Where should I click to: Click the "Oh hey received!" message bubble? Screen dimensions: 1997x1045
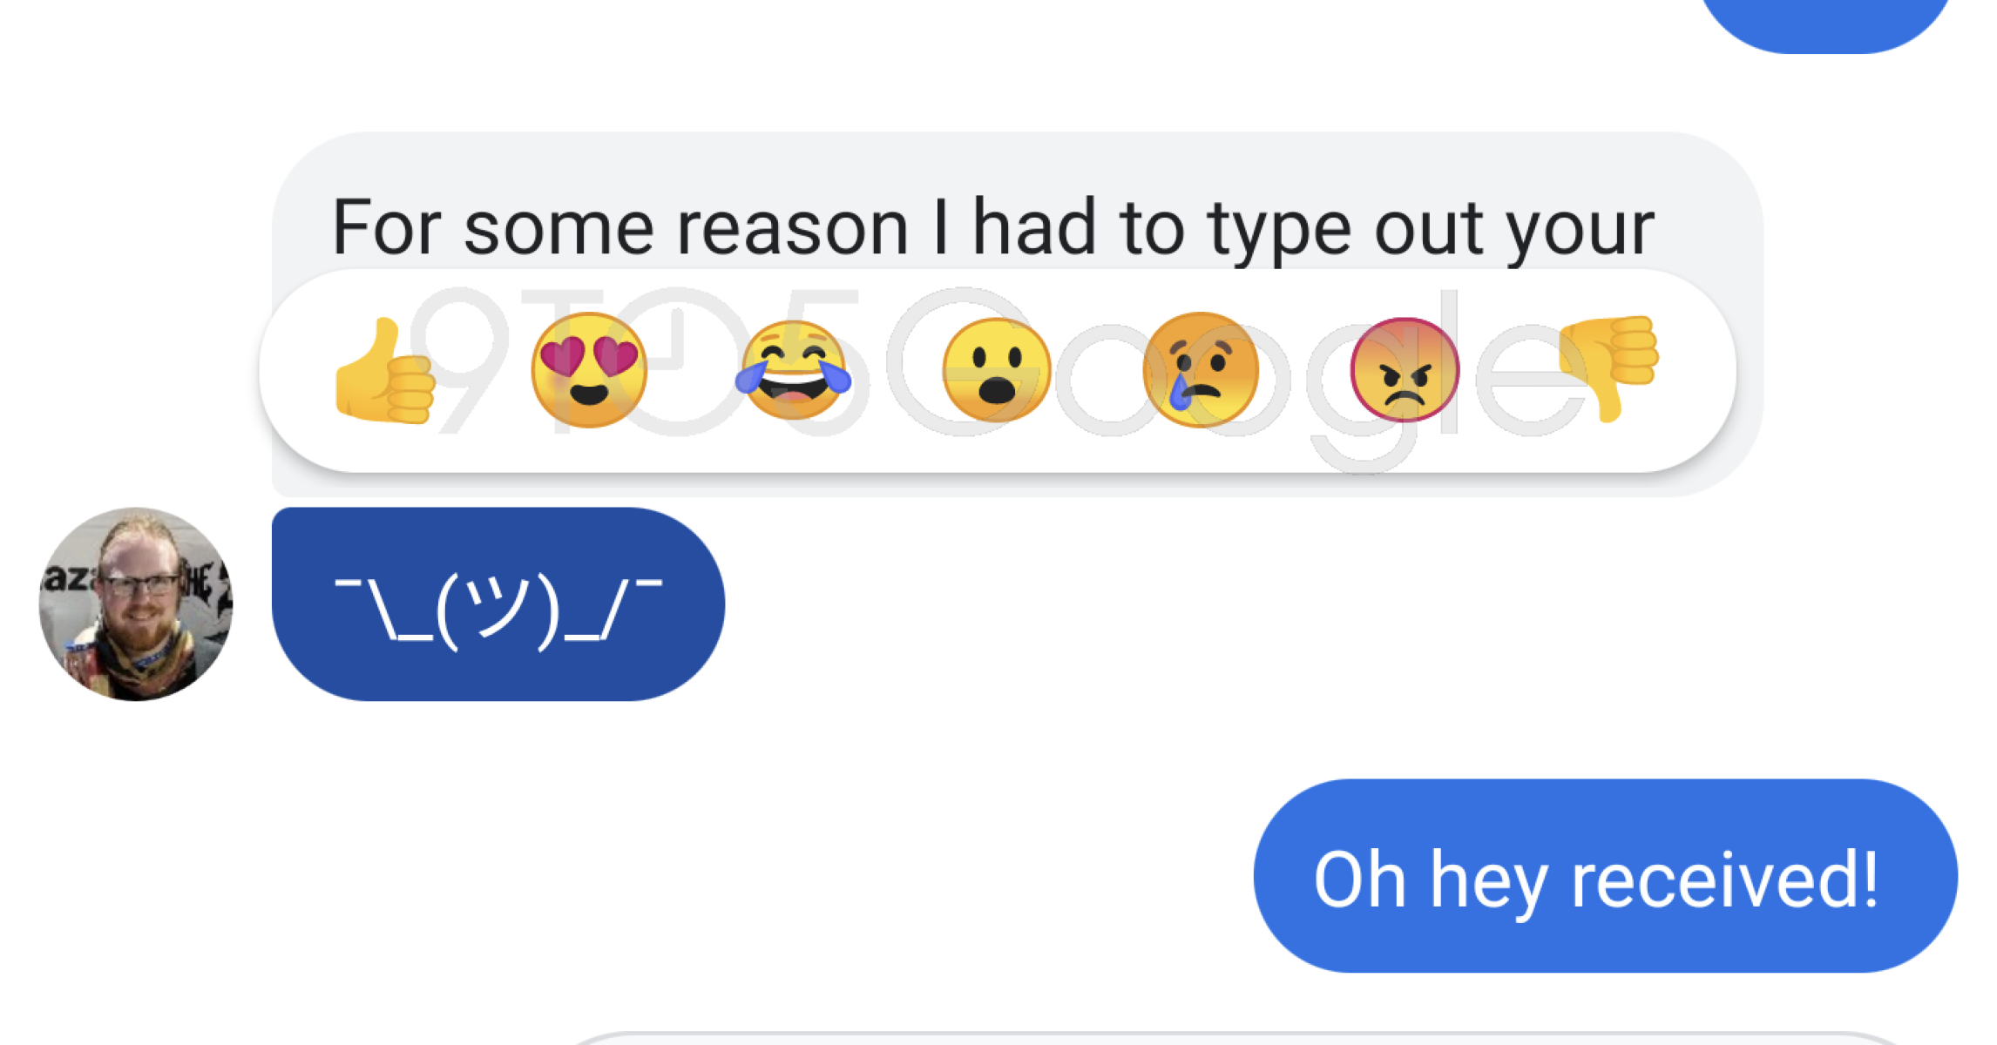click(x=1604, y=875)
